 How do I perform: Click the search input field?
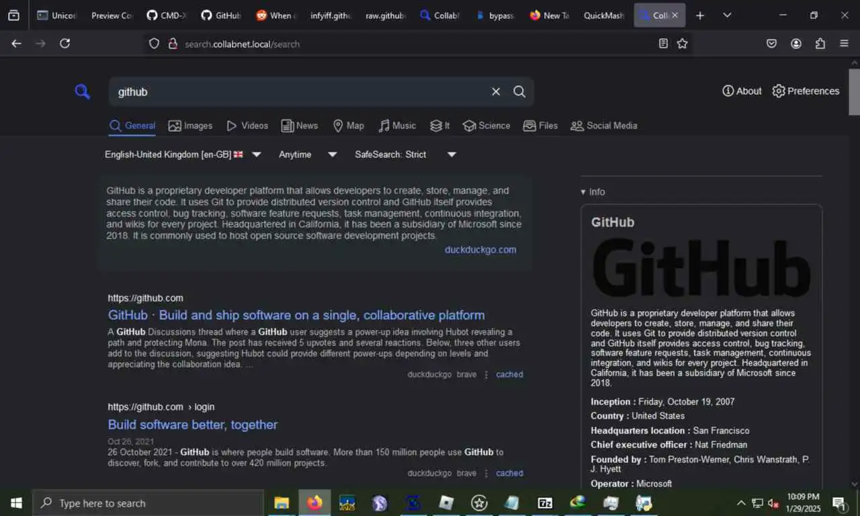pos(299,91)
